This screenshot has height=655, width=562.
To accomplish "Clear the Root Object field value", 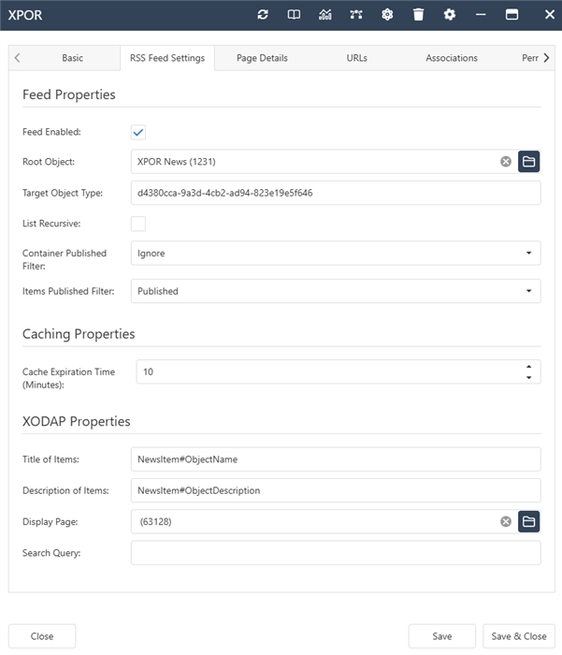I will tap(506, 162).
